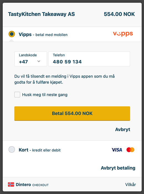Click the VISA card logo
Viewport: 144px width, 194px height.
click(117, 150)
